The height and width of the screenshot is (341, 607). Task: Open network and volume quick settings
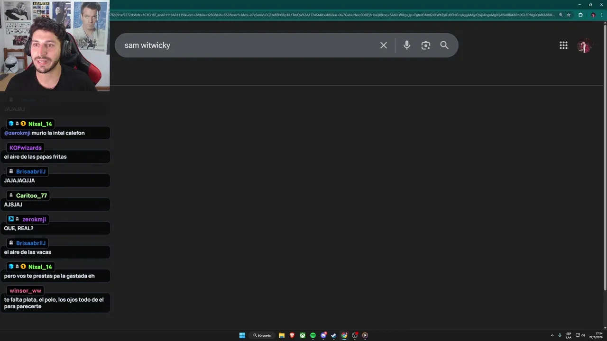click(580, 335)
